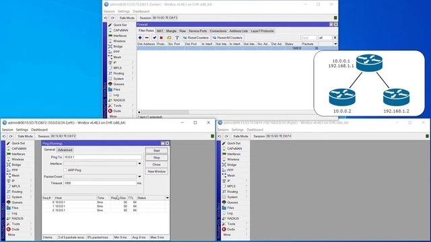The height and width of the screenshot is (242, 431).
Task: Open Session menu in Right window
Action: click(x=223, y=130)
